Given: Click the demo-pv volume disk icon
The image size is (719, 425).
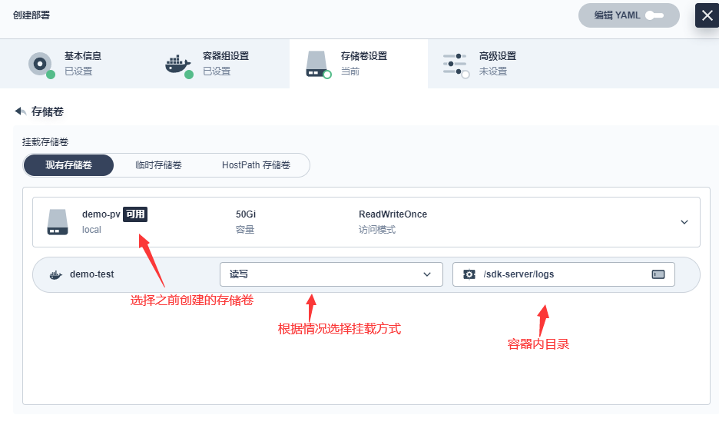Looking at the screenshot, I should (x=58, y=221).
